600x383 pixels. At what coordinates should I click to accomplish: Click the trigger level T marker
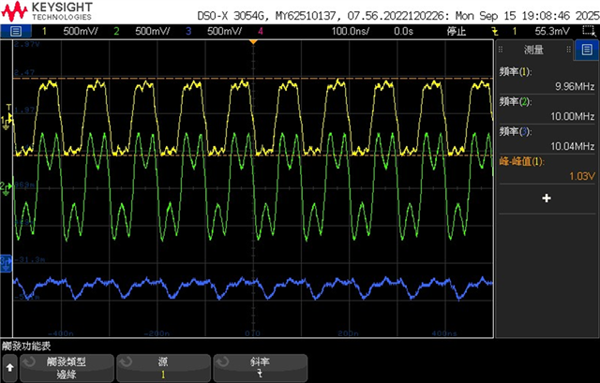8,109
